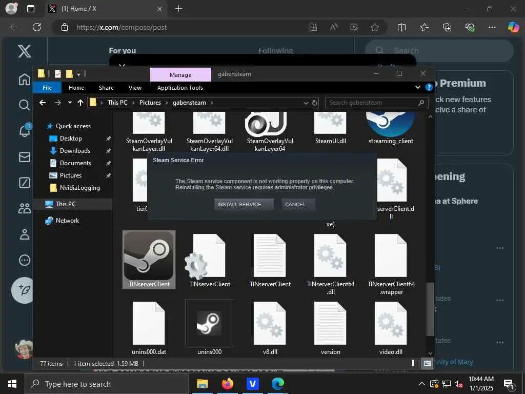Image resolution: width=525 pixels, height=394 pixels.
Task: Select the Application Tools tab
Action: click(180, 88)
